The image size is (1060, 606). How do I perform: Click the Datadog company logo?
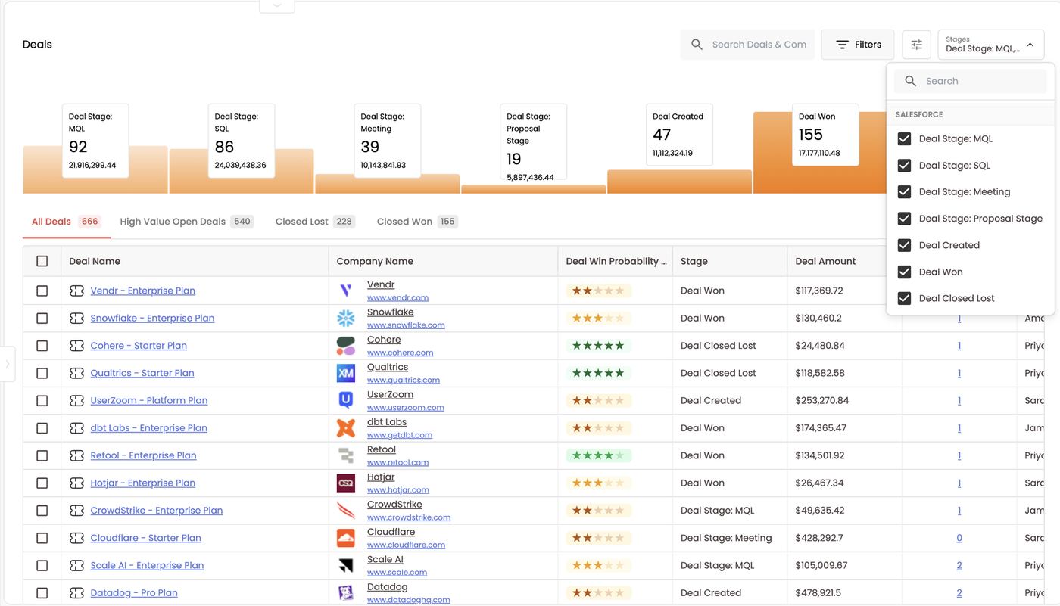click(346, 593)
